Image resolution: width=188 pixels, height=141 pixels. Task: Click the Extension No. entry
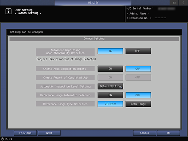(147, 18)
